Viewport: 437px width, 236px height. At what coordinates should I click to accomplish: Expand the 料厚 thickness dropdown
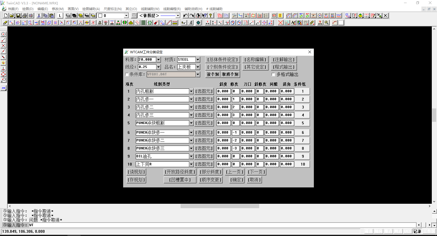point(159,60)
